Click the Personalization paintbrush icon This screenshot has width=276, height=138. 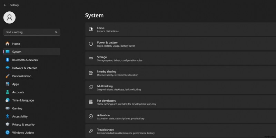(7, 76)
